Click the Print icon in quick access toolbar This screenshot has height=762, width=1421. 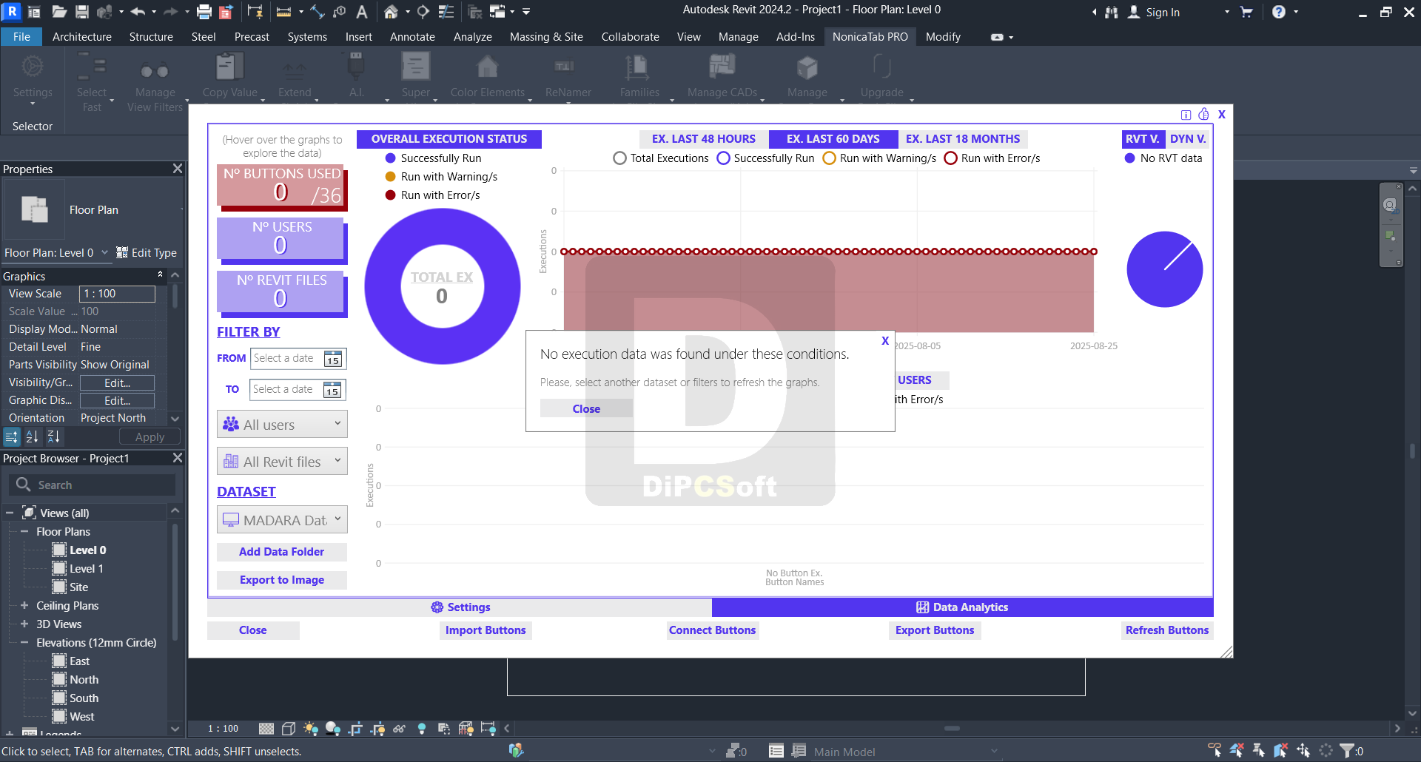pos(204,12)
